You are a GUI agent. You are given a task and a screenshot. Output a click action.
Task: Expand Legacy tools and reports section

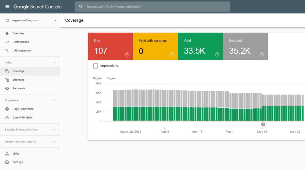coord(30,141)
